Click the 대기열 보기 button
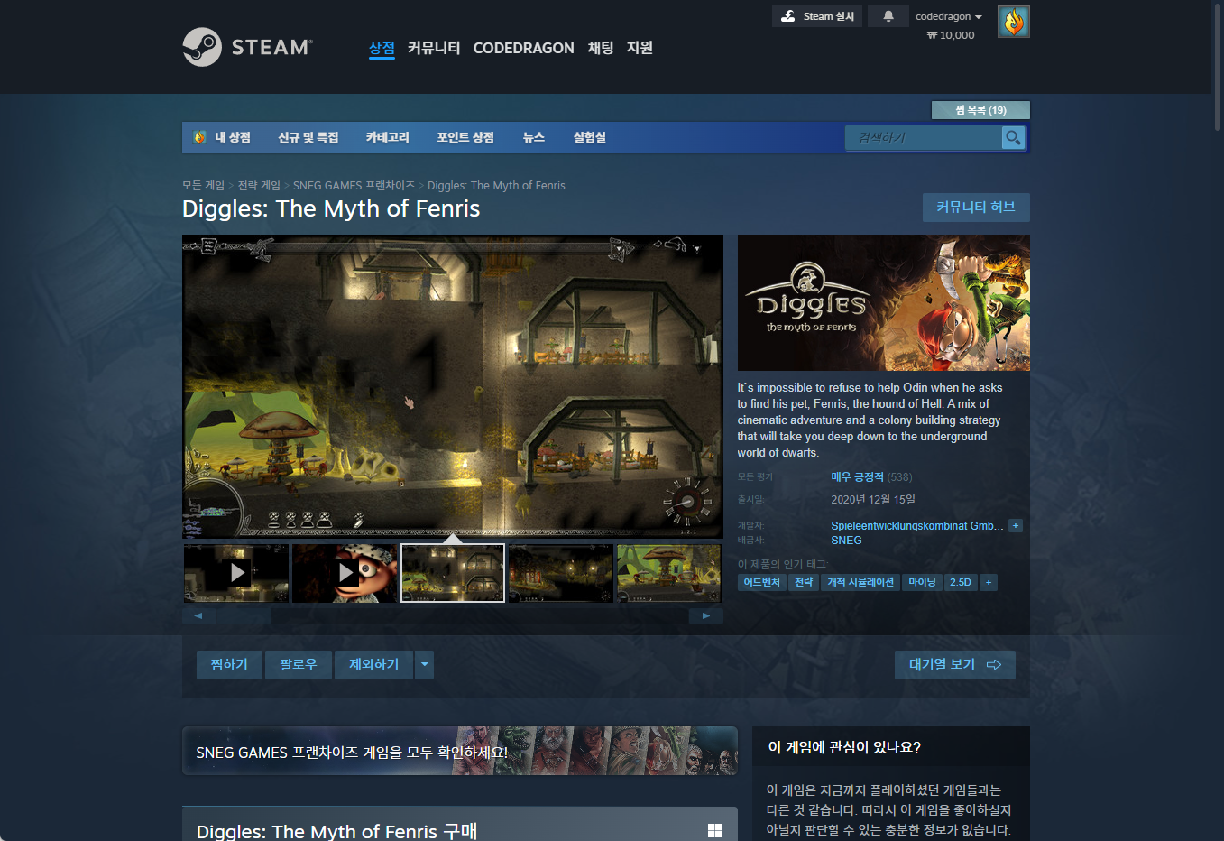 (955, 665)
